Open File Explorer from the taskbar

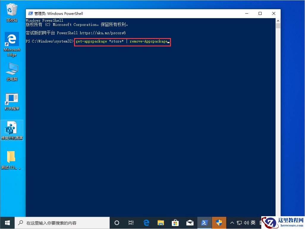[x=161, y=222]
